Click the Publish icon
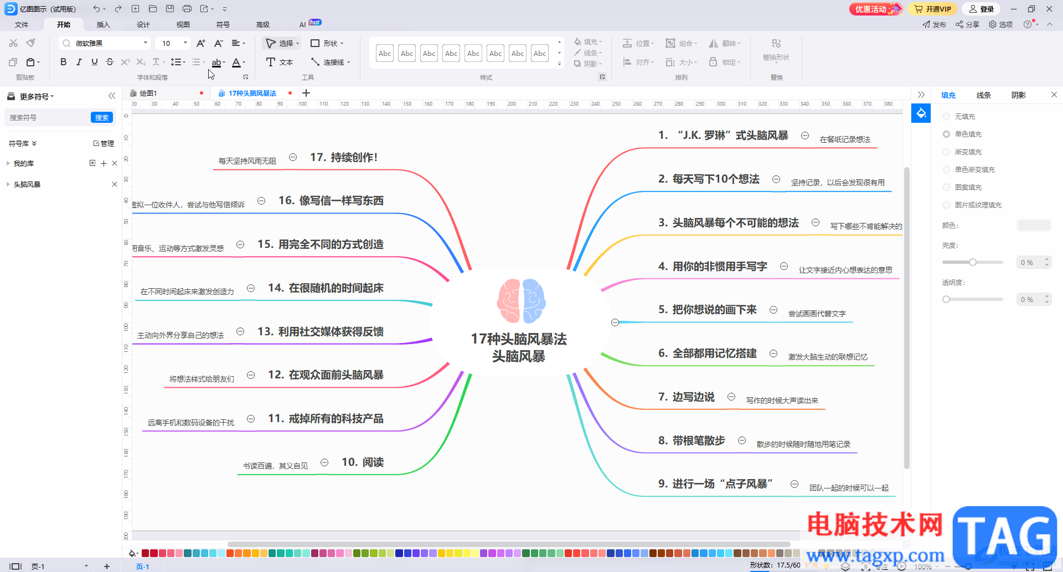Viewport: 1063px width, 572px height. [x=935, y=24]
